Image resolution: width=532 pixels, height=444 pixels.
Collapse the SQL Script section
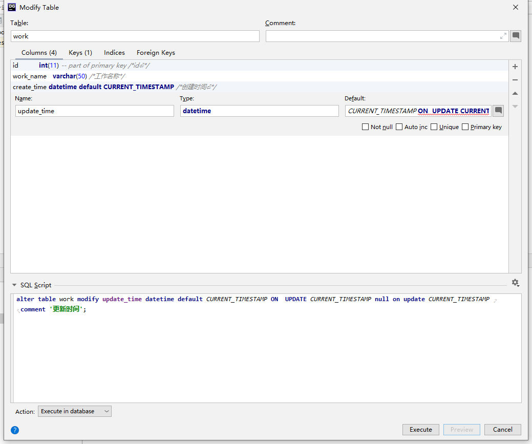pyautogui.click(x=14, y=285)
